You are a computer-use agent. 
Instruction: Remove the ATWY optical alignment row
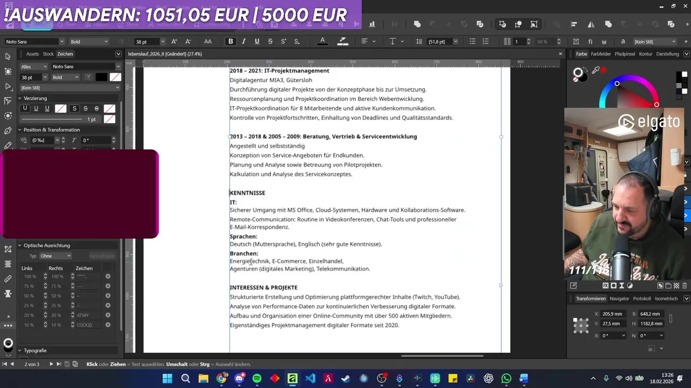tap(108, 315)
